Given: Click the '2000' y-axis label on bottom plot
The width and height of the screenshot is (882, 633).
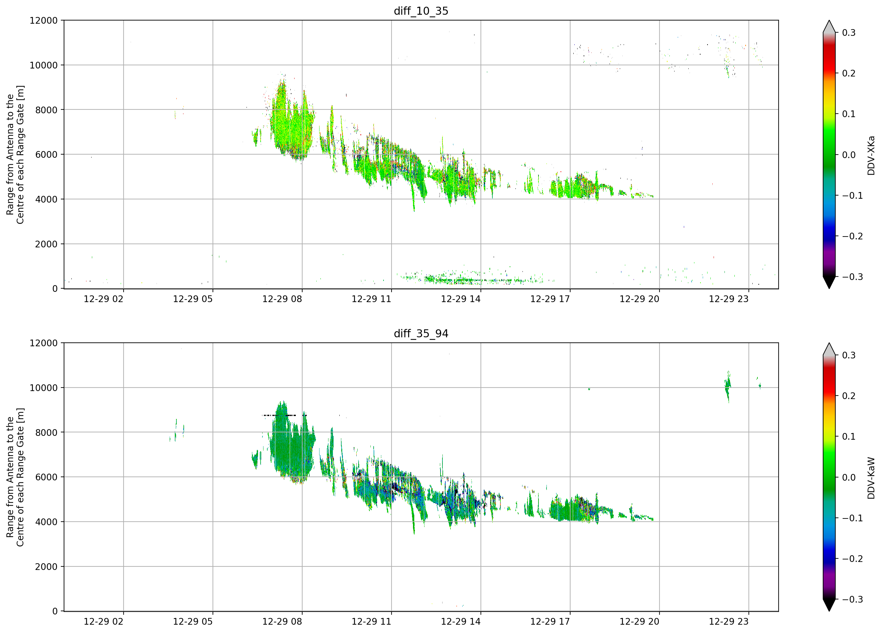Looking at the screenshot, I should (x=46, y=566).
